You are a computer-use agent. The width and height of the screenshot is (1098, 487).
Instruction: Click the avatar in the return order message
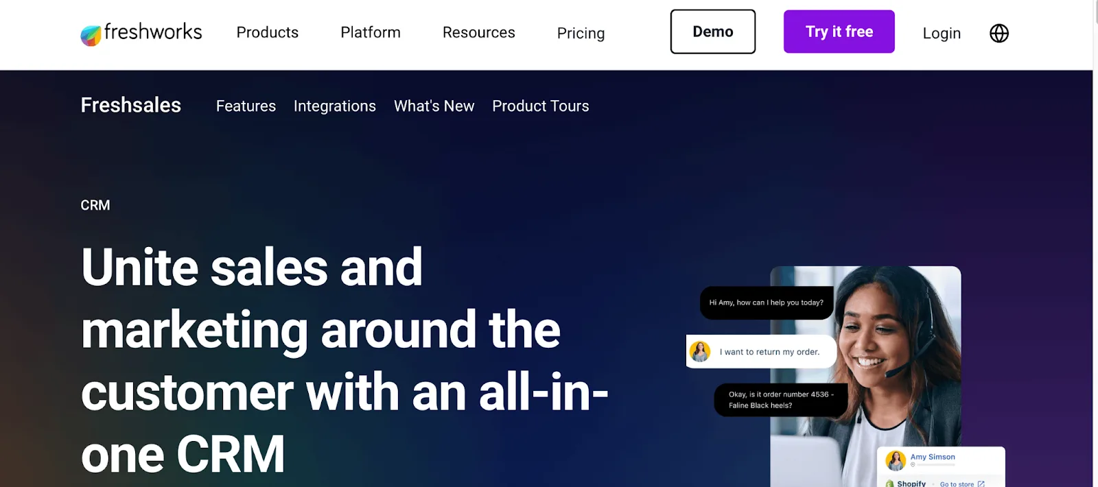pyautogui.click(x=700, y=351)
